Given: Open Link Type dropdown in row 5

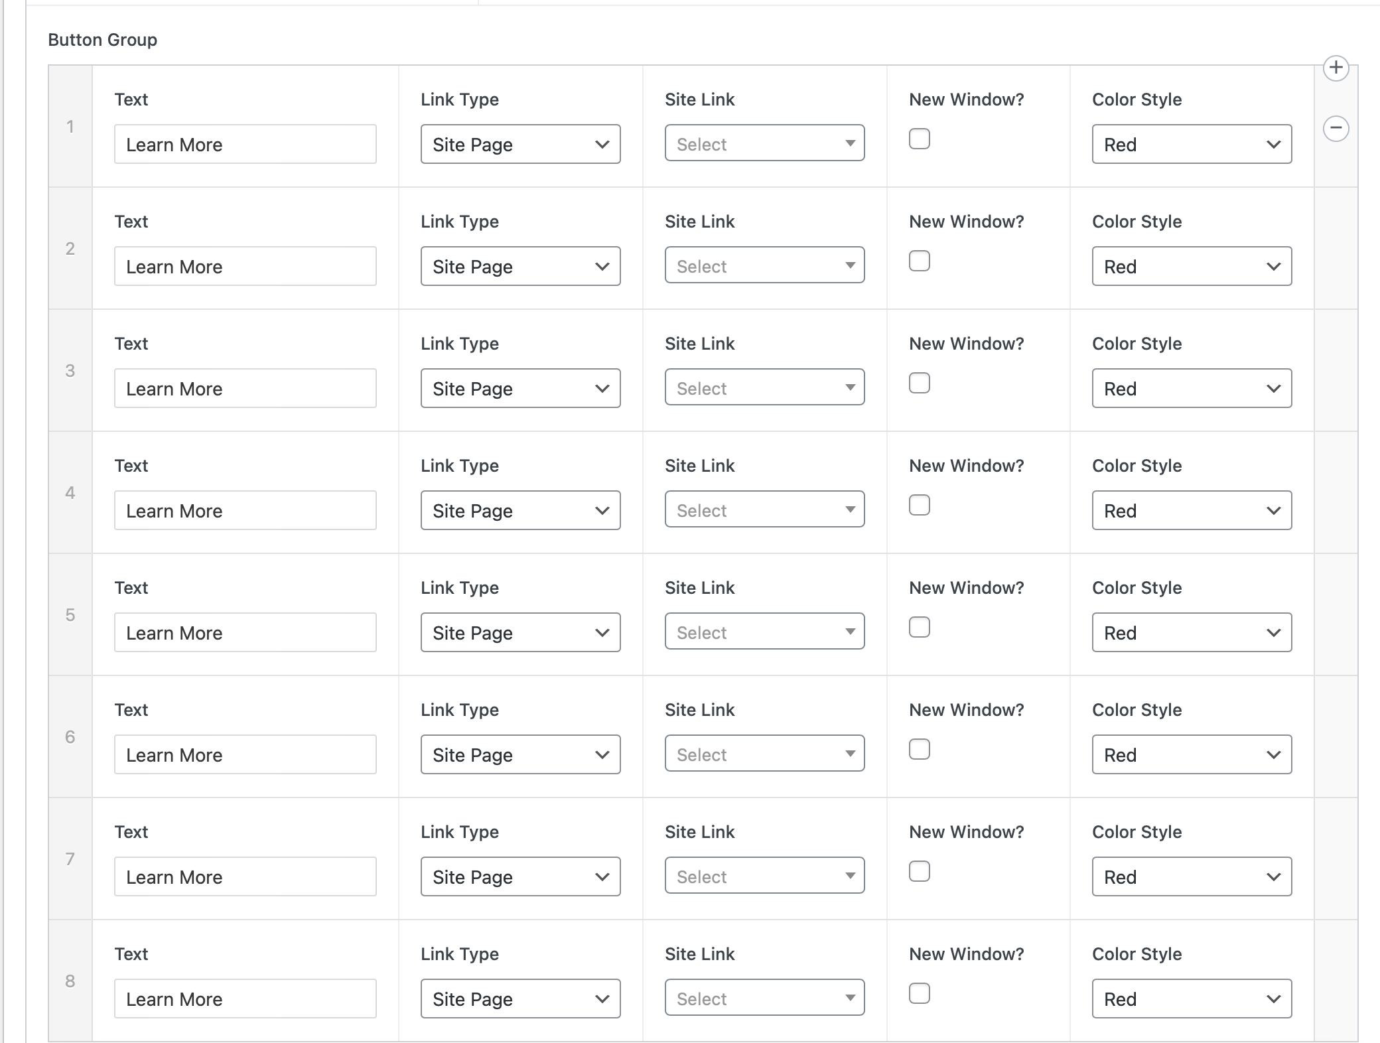Looking at the screenshot, I should point(520,632).
